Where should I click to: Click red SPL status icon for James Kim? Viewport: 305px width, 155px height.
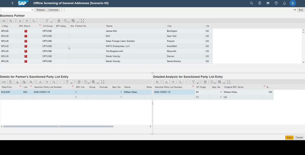(x=26, y=31)
